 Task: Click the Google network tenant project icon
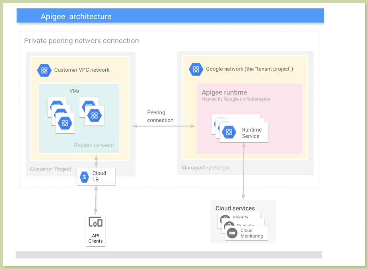[x=196, y=69]
